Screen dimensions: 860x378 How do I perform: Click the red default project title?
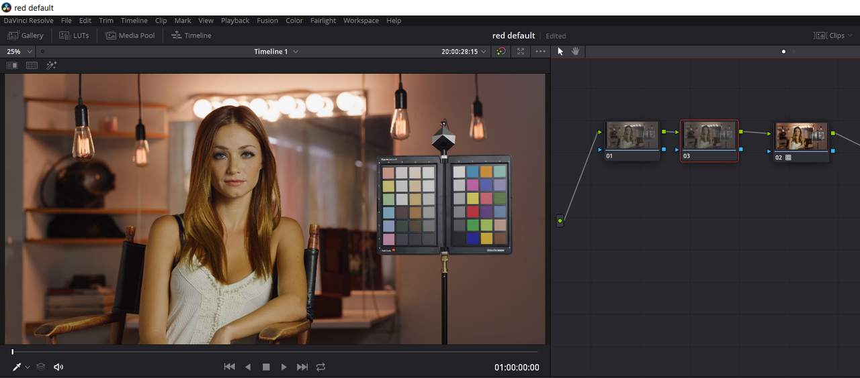(514, 36)
